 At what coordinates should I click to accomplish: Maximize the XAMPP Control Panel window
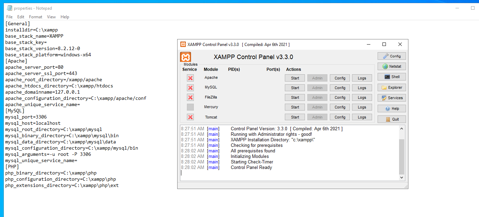(384, 44)
